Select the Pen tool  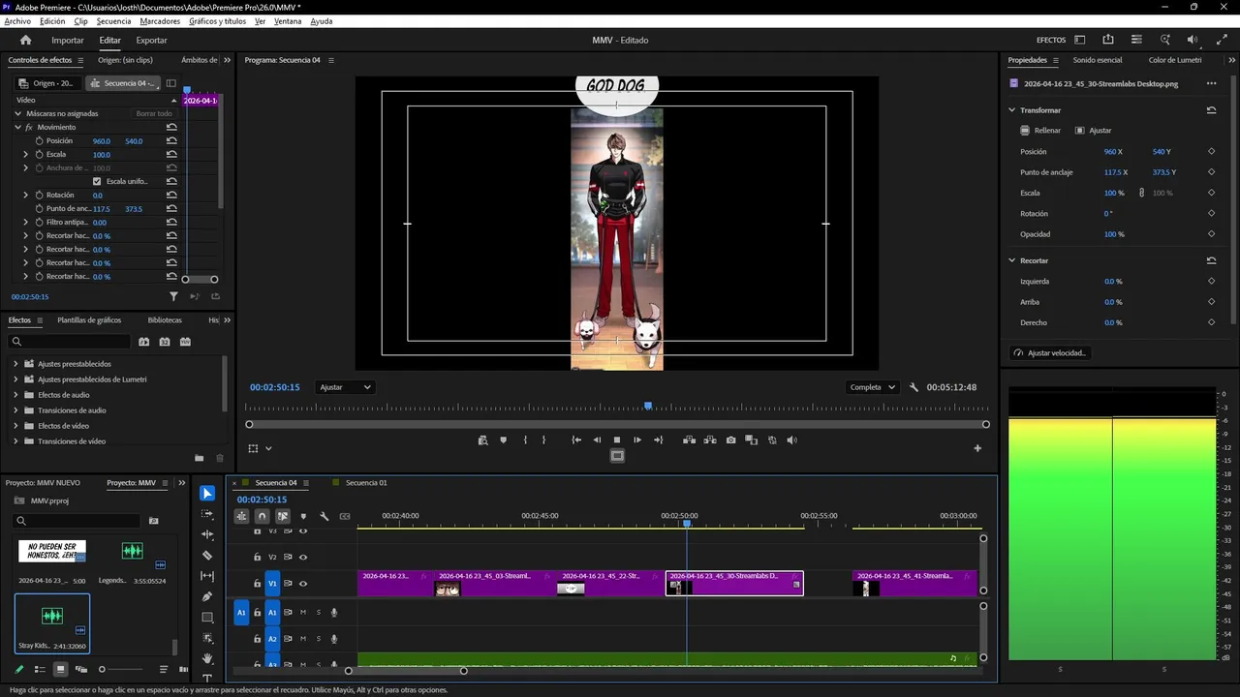tap(207, 596)
